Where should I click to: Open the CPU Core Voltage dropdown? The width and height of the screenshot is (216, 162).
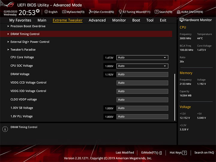[x=142, y=58]
